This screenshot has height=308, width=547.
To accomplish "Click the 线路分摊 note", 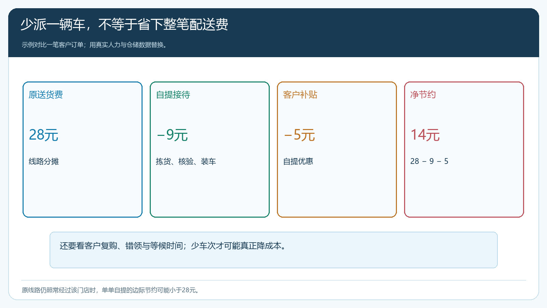I will (x=44, y=161).
